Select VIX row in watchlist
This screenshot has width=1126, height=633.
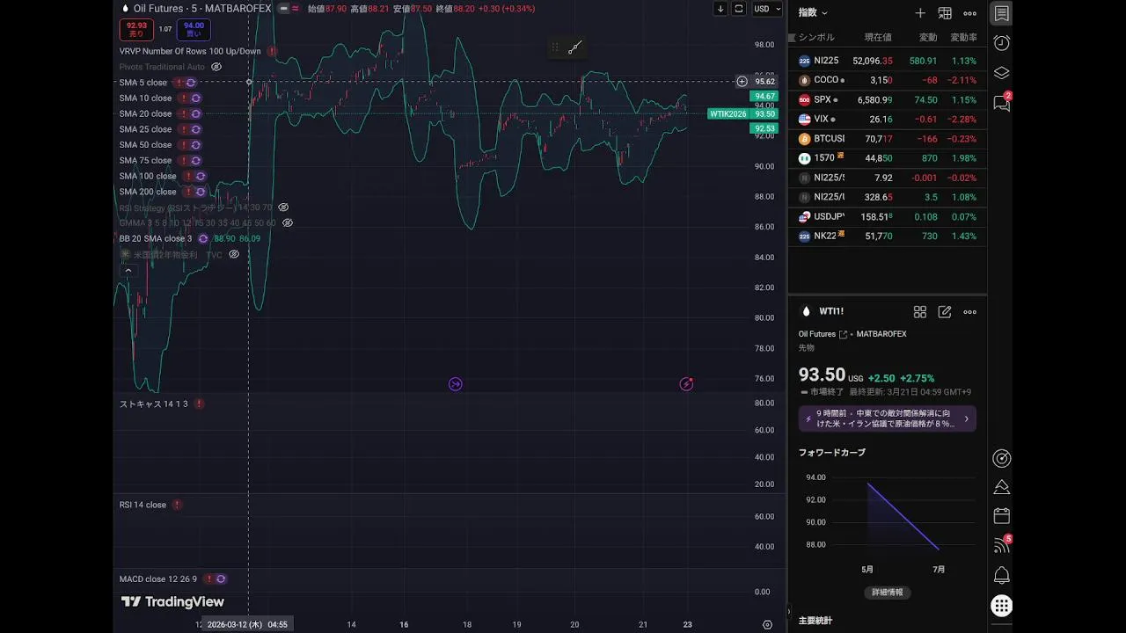click(888, 120)
